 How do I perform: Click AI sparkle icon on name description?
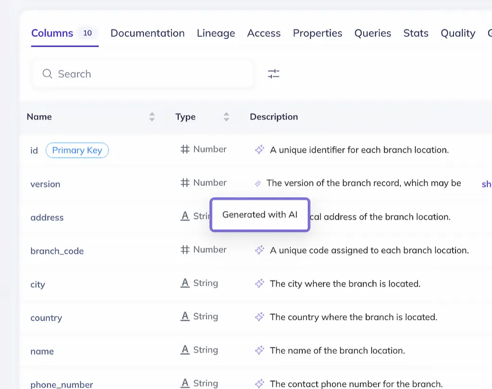coord(259,351)
